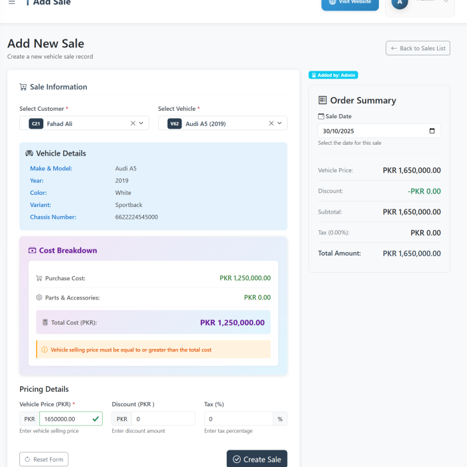Viewport: 467px width, 467px height.
Task: Expand the Select Vehicle dropdown
Action: tap(280, 123)
